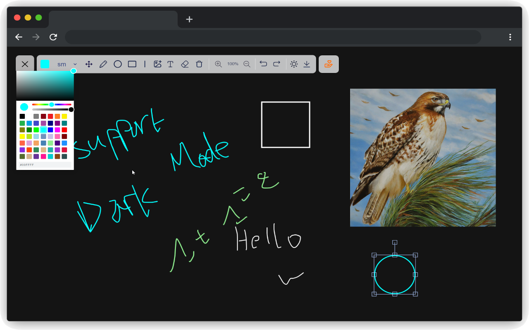The height and width of the screenshot is (330, 529).
Task: Select the Eraser tool
Action: click(185, 64)
